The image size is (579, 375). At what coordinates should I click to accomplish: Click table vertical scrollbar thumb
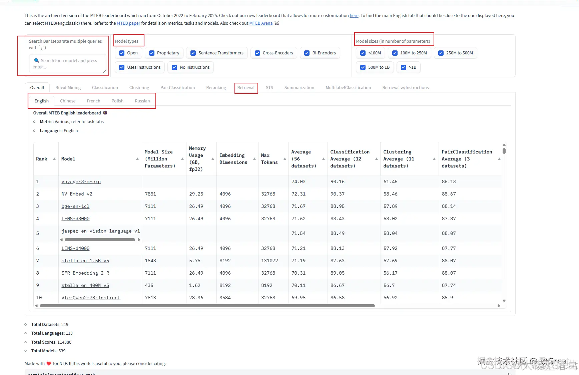point(504,151)
